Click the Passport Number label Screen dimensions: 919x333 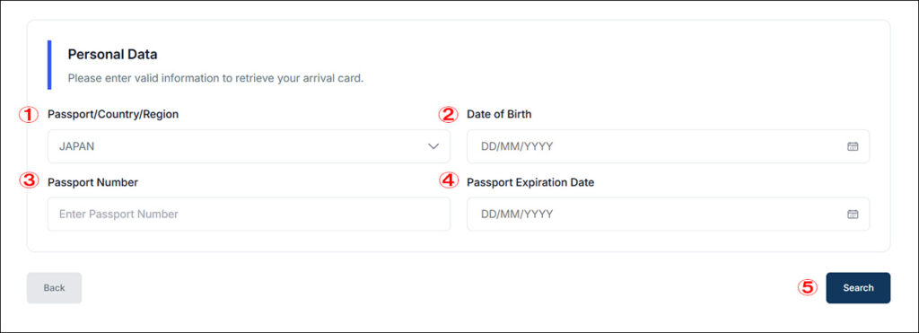point(93,182)
